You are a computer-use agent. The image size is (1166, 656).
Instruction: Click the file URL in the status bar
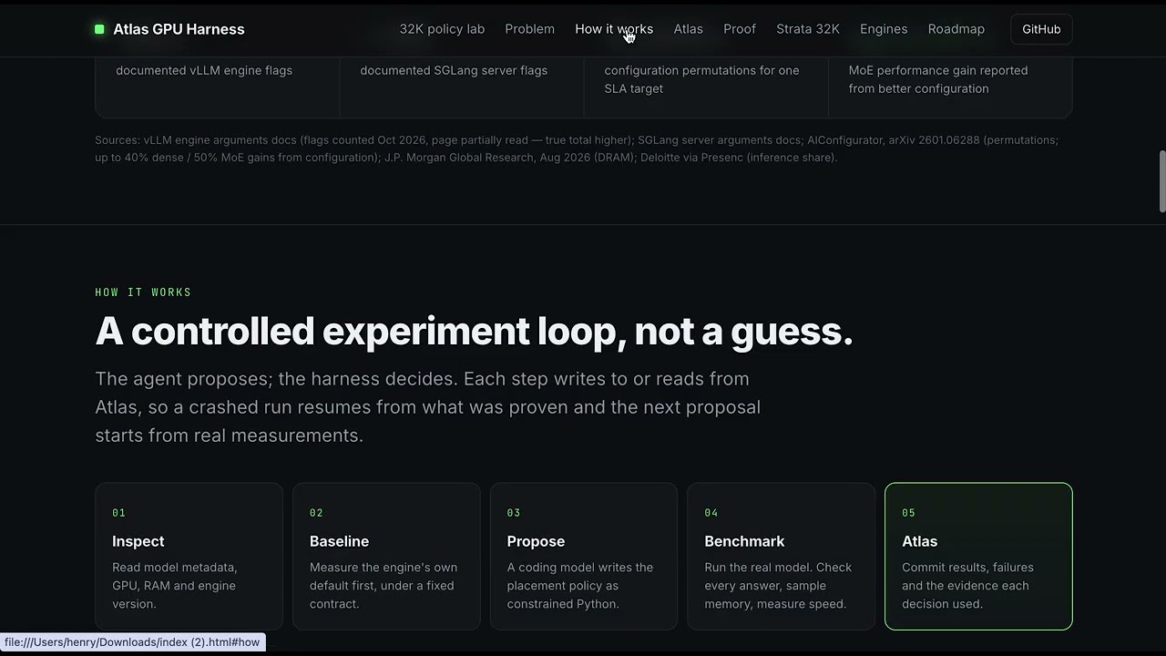coord(132,642)
